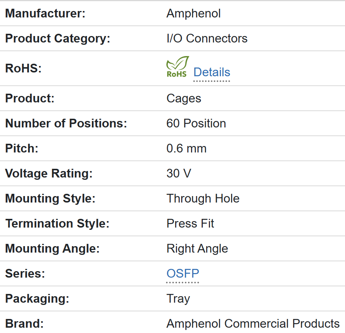
Task: Select the Tray packaging value
Action: tap(178, 298)
